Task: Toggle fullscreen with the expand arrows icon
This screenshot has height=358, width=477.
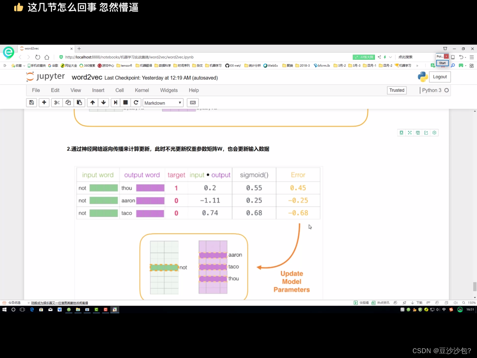Action: [410, 132]
